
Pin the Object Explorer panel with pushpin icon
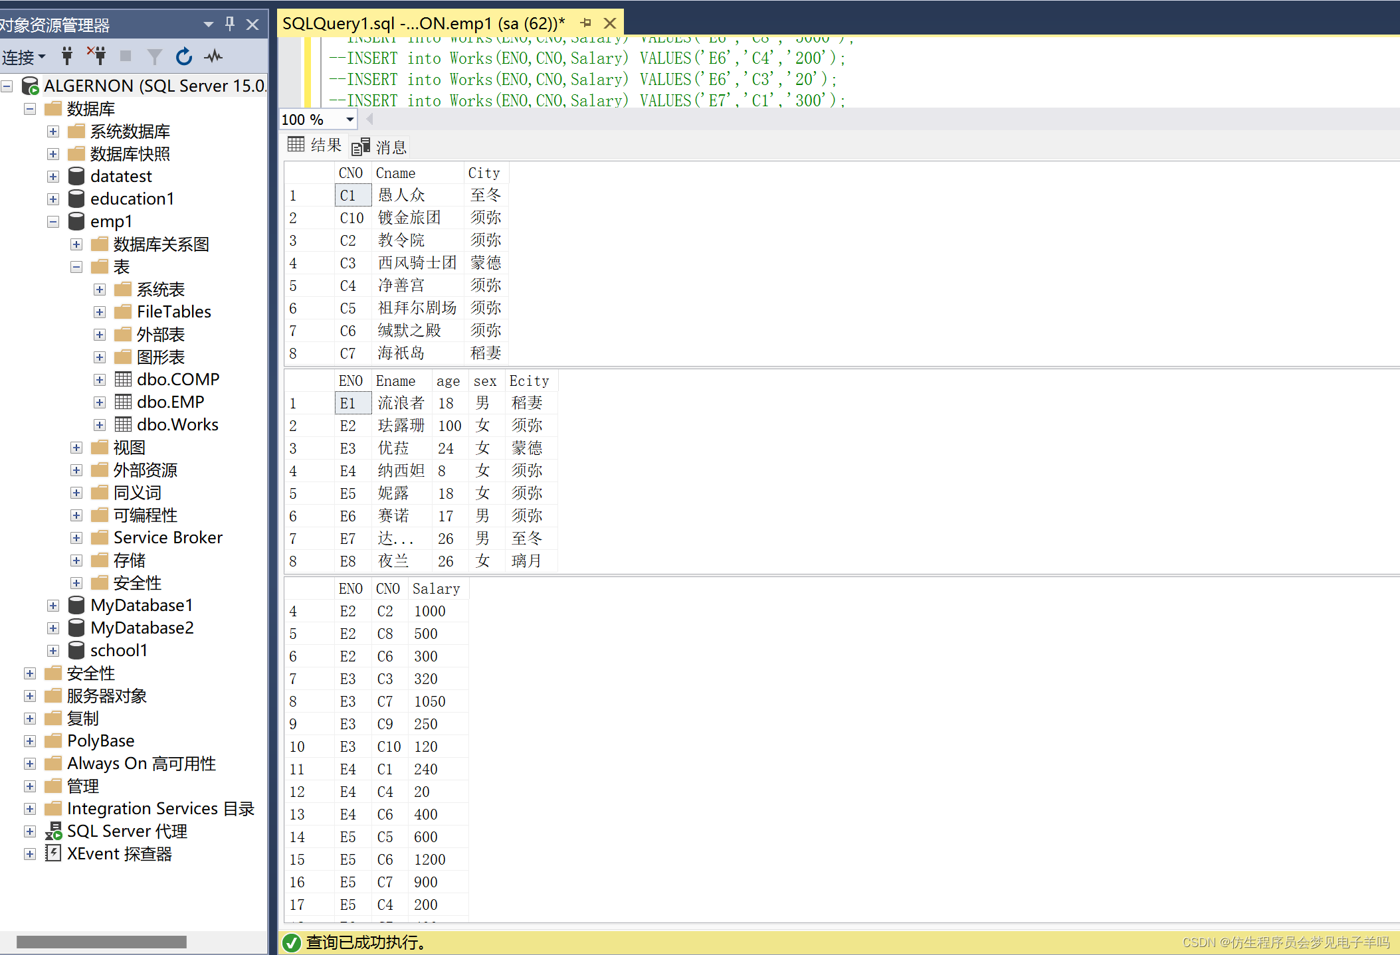click(230, 24)
